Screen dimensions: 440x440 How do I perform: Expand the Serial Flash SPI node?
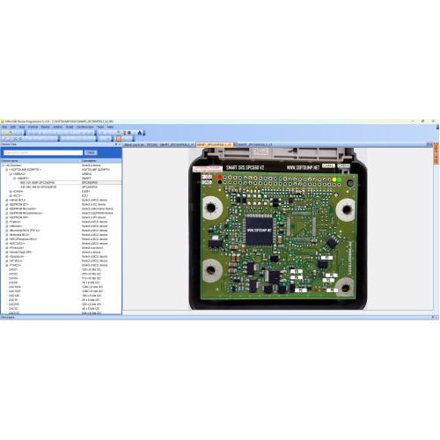(x=7, y=252)
